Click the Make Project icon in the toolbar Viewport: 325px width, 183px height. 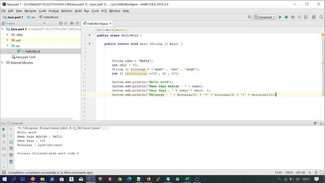point(250,17)
